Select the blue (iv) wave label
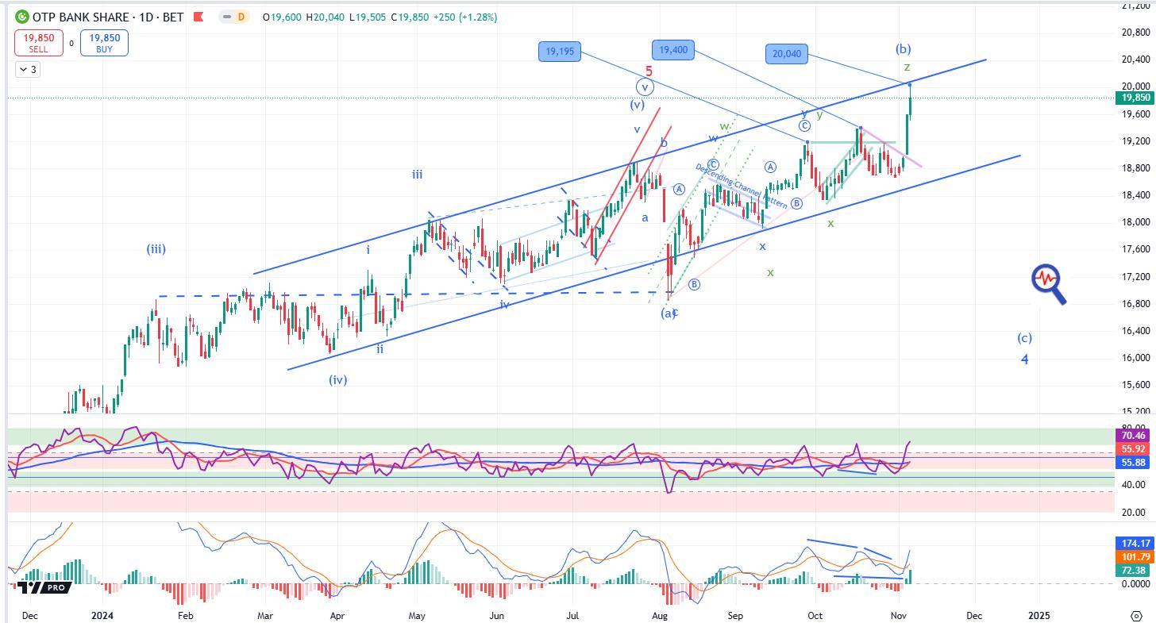Image resolution: width=1156 pixels, height=623 pixels. pyautogui.click(x=338, y=379)
